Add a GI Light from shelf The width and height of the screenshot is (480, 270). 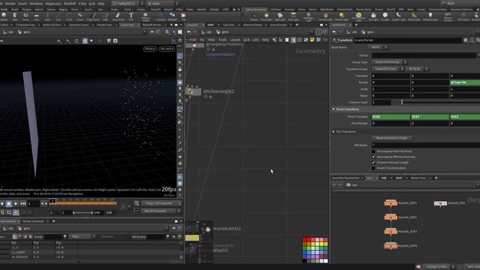(x=385, y=16)
